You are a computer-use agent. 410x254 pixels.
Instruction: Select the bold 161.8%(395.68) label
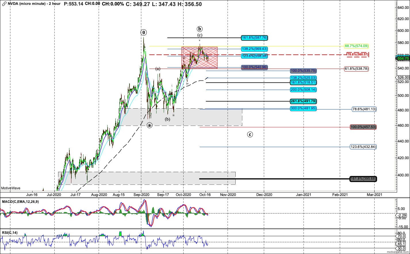[x=363, y=179]
